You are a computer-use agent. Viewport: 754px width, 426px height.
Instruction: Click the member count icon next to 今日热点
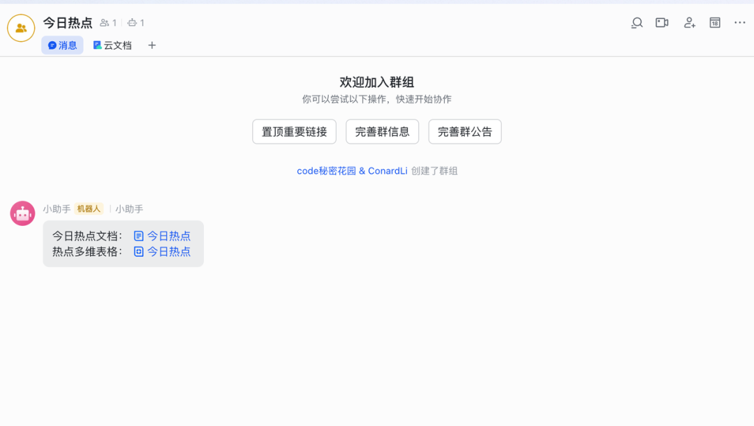click(x=103, y=22)
